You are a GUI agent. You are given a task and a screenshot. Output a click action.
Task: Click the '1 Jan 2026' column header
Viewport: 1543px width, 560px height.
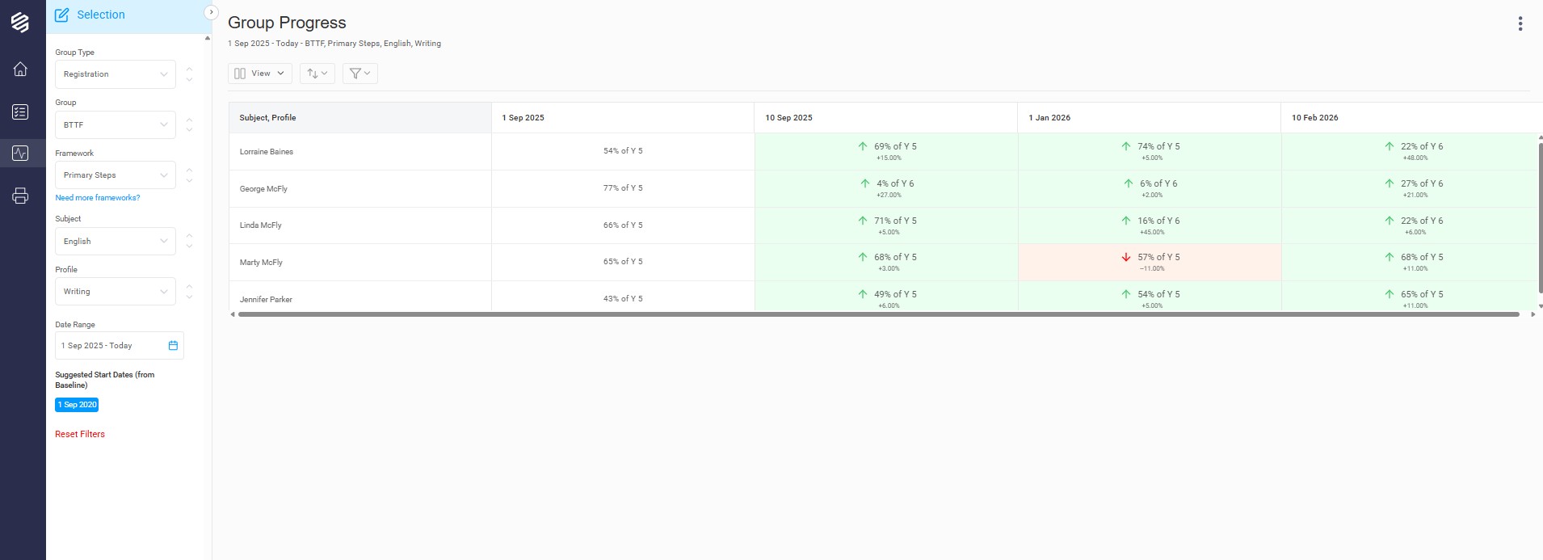point(1150,118)
